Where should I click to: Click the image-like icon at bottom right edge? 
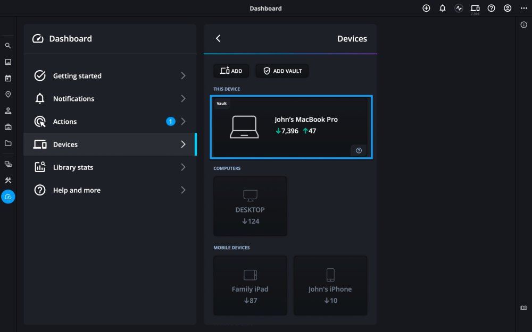click(x=524, y=308)
